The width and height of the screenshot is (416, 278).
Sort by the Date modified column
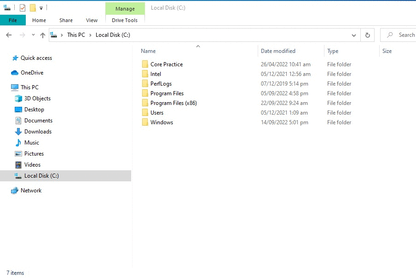click(x=278, y=51)
